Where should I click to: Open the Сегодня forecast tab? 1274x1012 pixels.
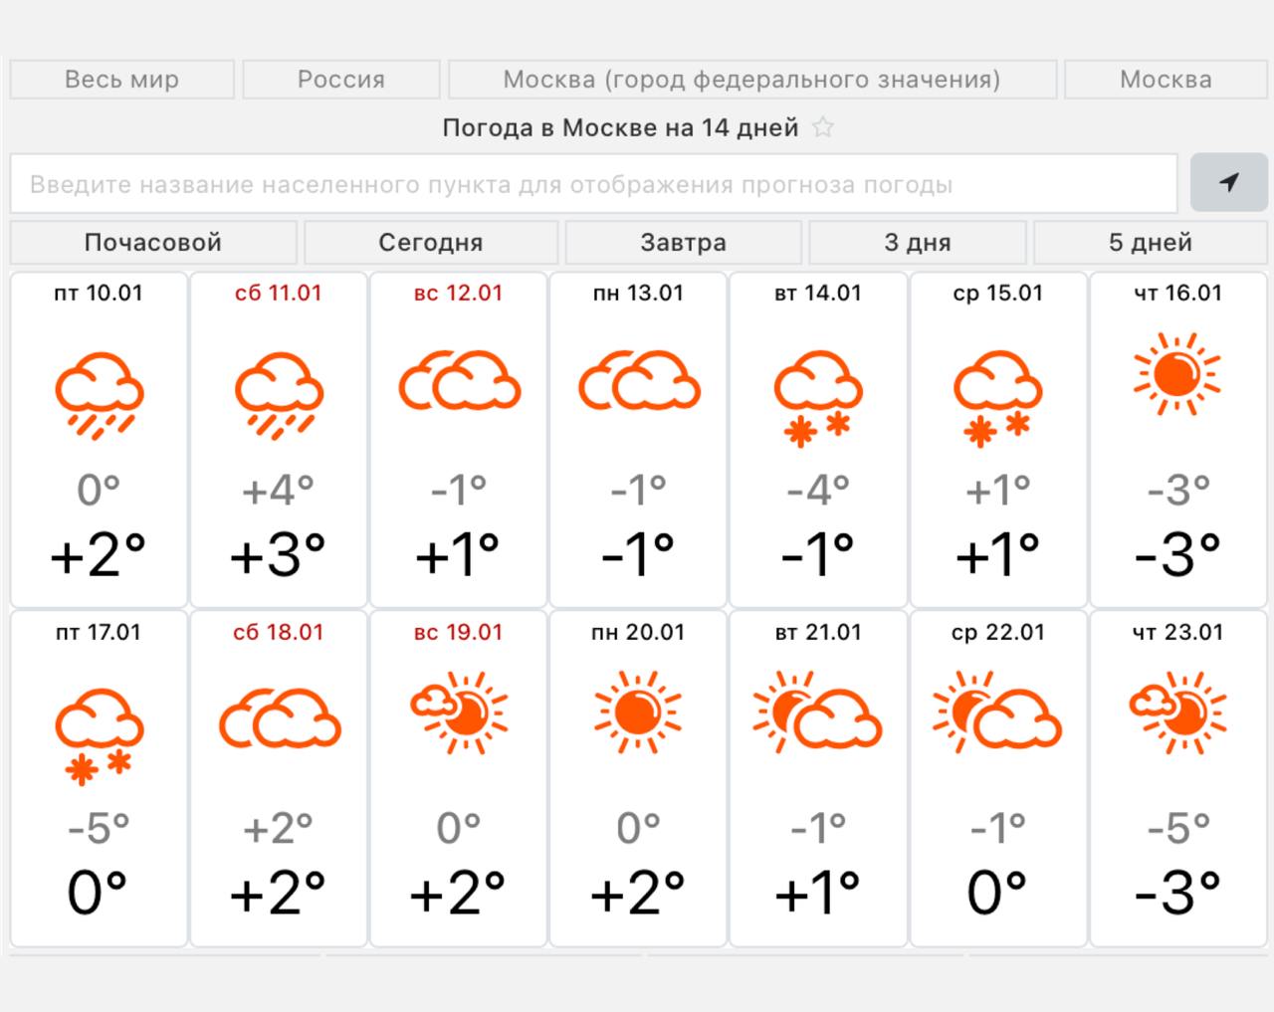[x=430, y=243]
